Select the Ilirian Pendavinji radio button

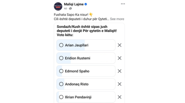[x=61, y=97]
